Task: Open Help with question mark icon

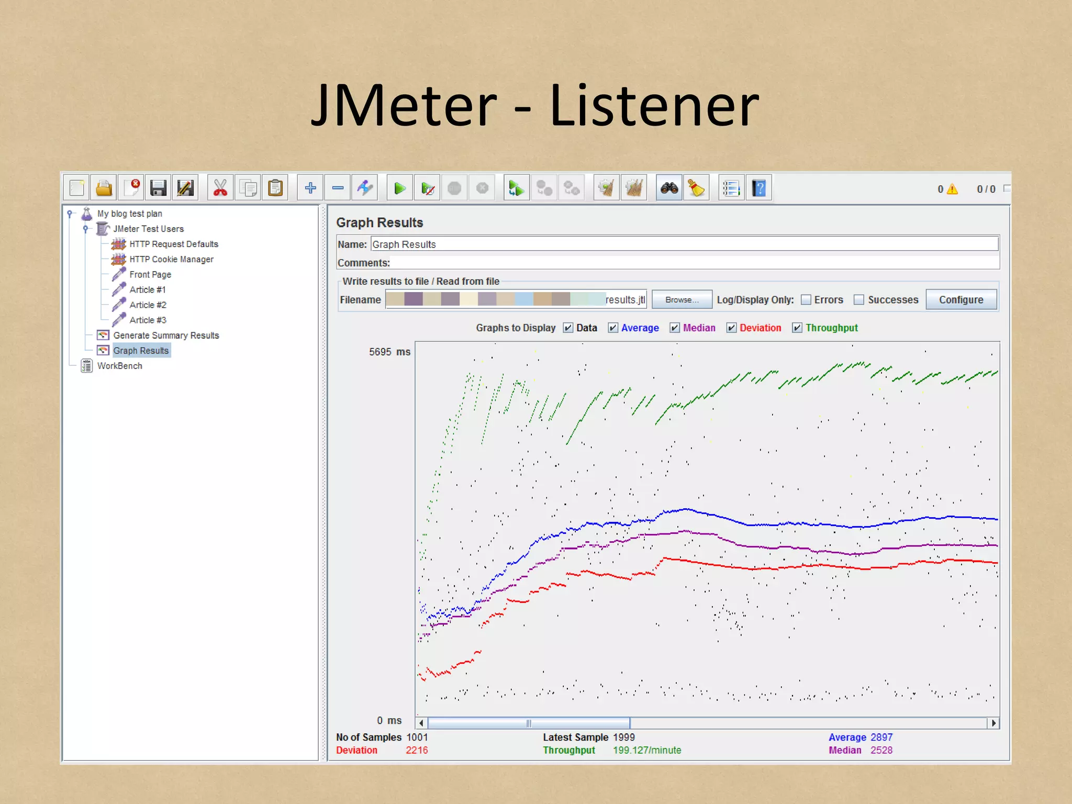Action: [x=758, y=188]
